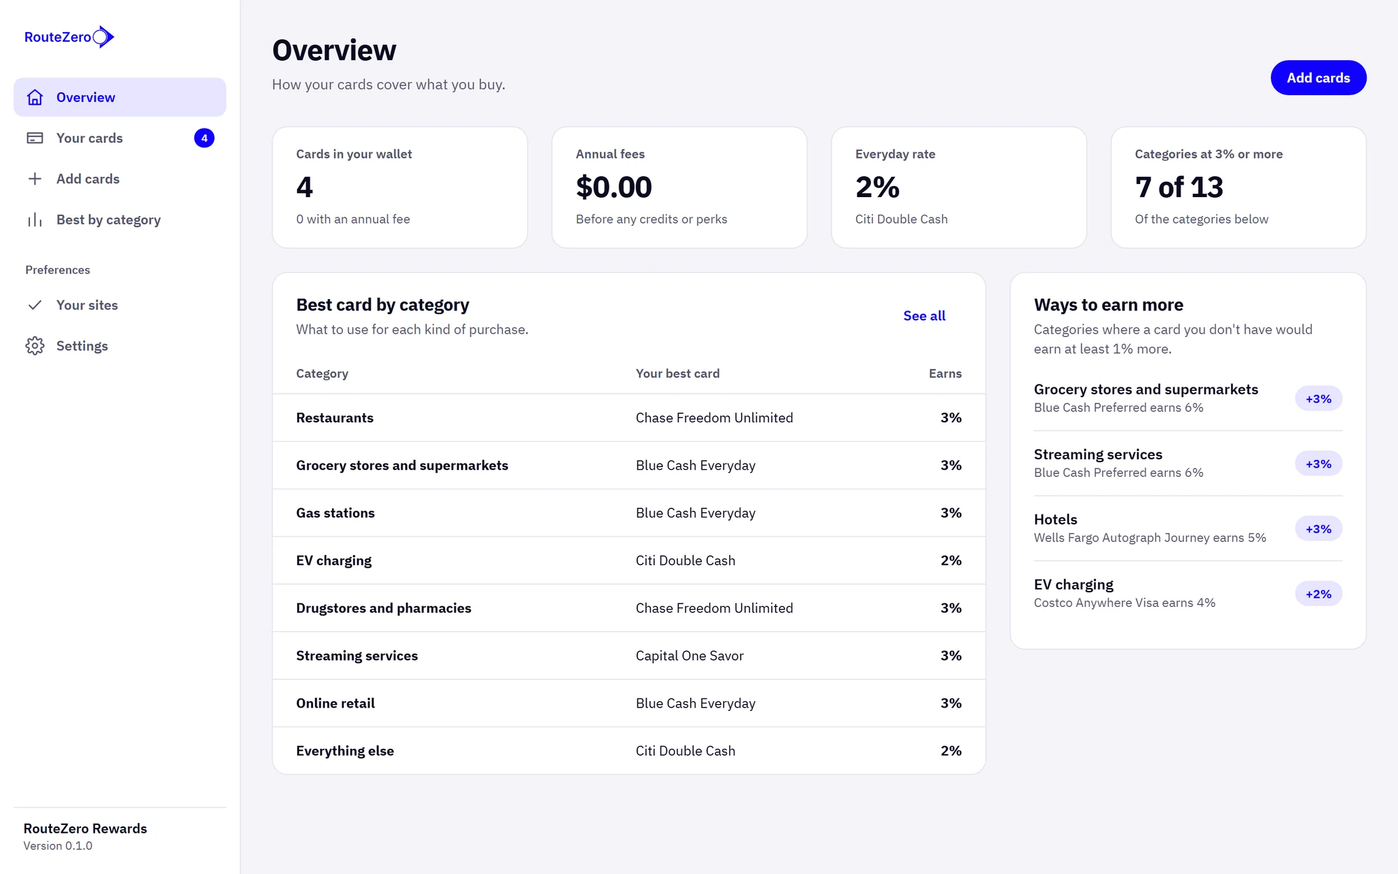Click the Category column header
1398x874 pixels.
[x=322, y=373]
